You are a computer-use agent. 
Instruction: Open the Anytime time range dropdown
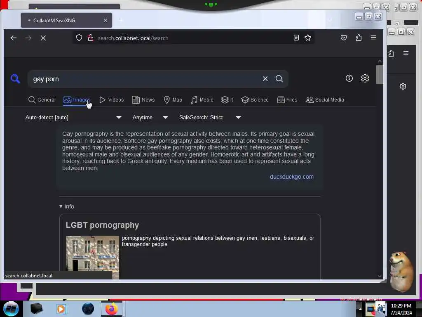[x=150, y=118]
